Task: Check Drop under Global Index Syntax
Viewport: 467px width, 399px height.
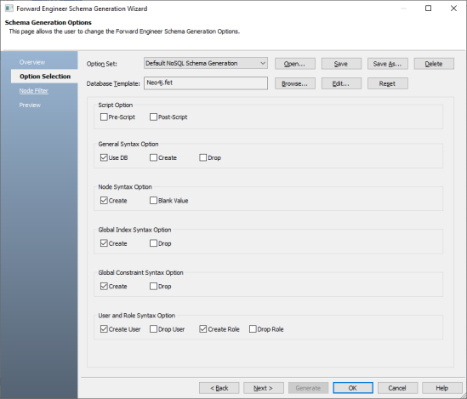Action: pyautogui.click(x=153, y=243)
